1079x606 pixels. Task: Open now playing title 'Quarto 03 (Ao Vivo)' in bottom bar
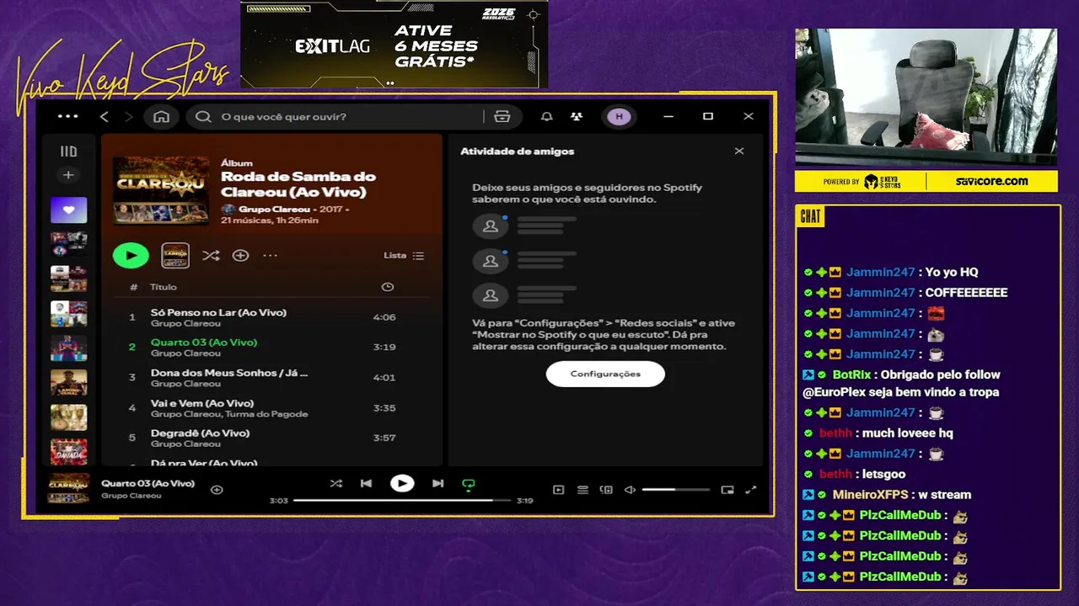(x=148, y=483)
